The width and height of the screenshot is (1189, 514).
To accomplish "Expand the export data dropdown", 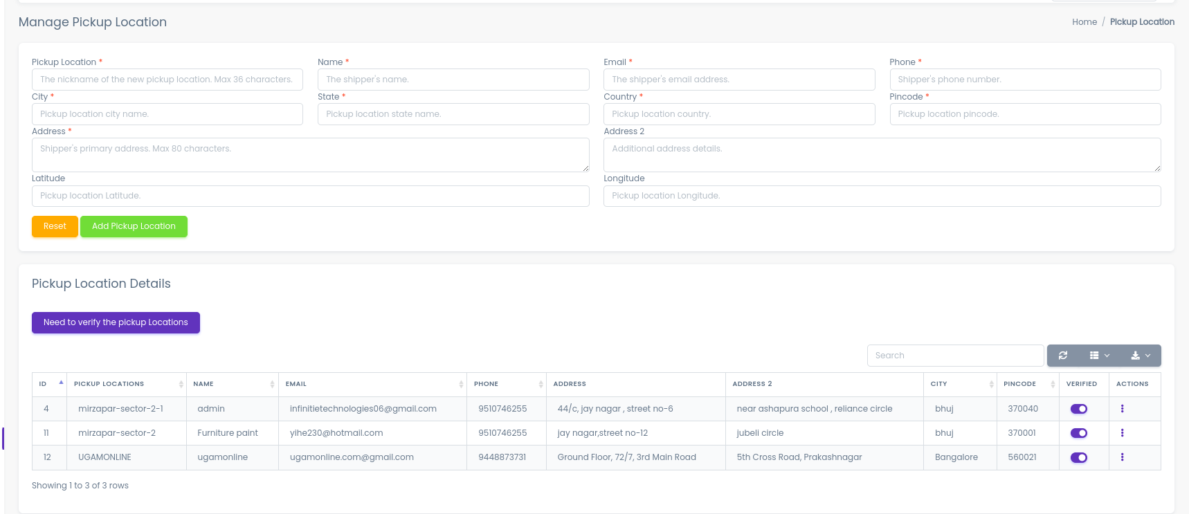I will pyautogui.click(x=1140, y=356).
